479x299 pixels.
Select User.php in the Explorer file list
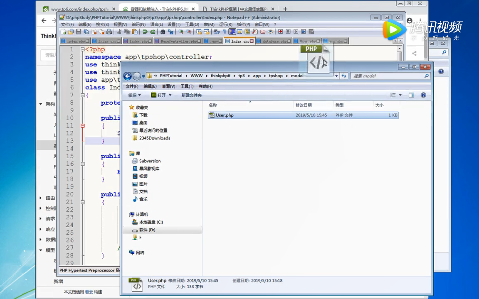(x=303, y=115)
